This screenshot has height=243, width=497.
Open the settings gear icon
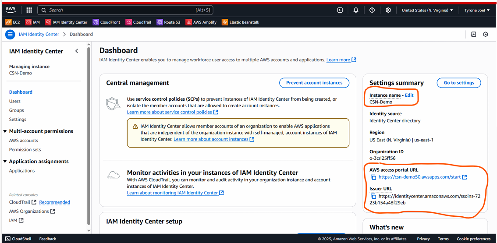pyautogui.click(x=388, y=10)
